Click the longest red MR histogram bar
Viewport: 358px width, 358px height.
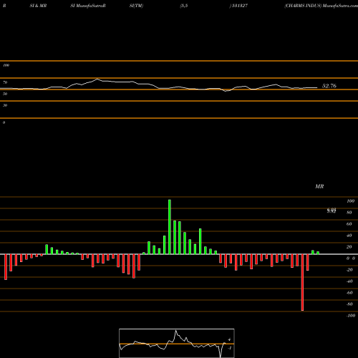pyautogui.click(x=302, y=282)
